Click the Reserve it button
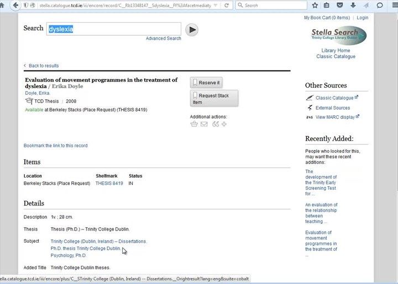This screenshot has height=284, width=398. coord(206,83)
